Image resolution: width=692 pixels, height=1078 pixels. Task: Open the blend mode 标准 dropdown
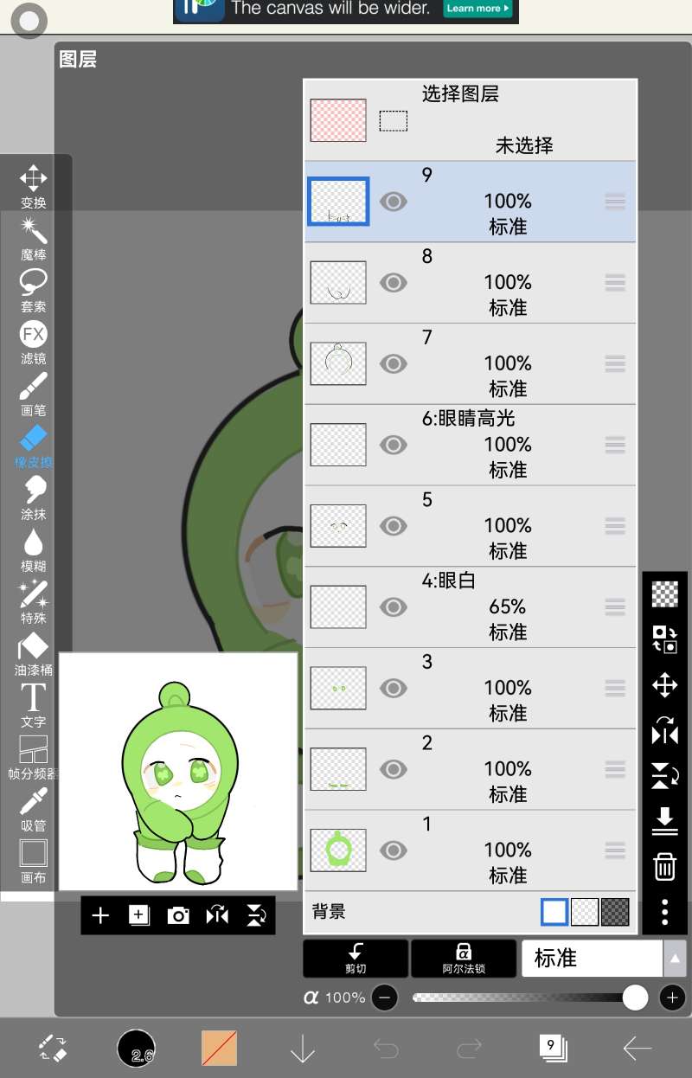603,959
